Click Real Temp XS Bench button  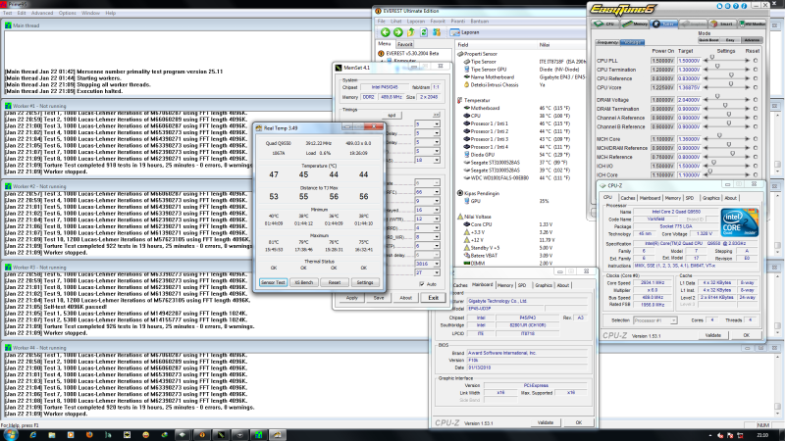[x=304, y=282]
